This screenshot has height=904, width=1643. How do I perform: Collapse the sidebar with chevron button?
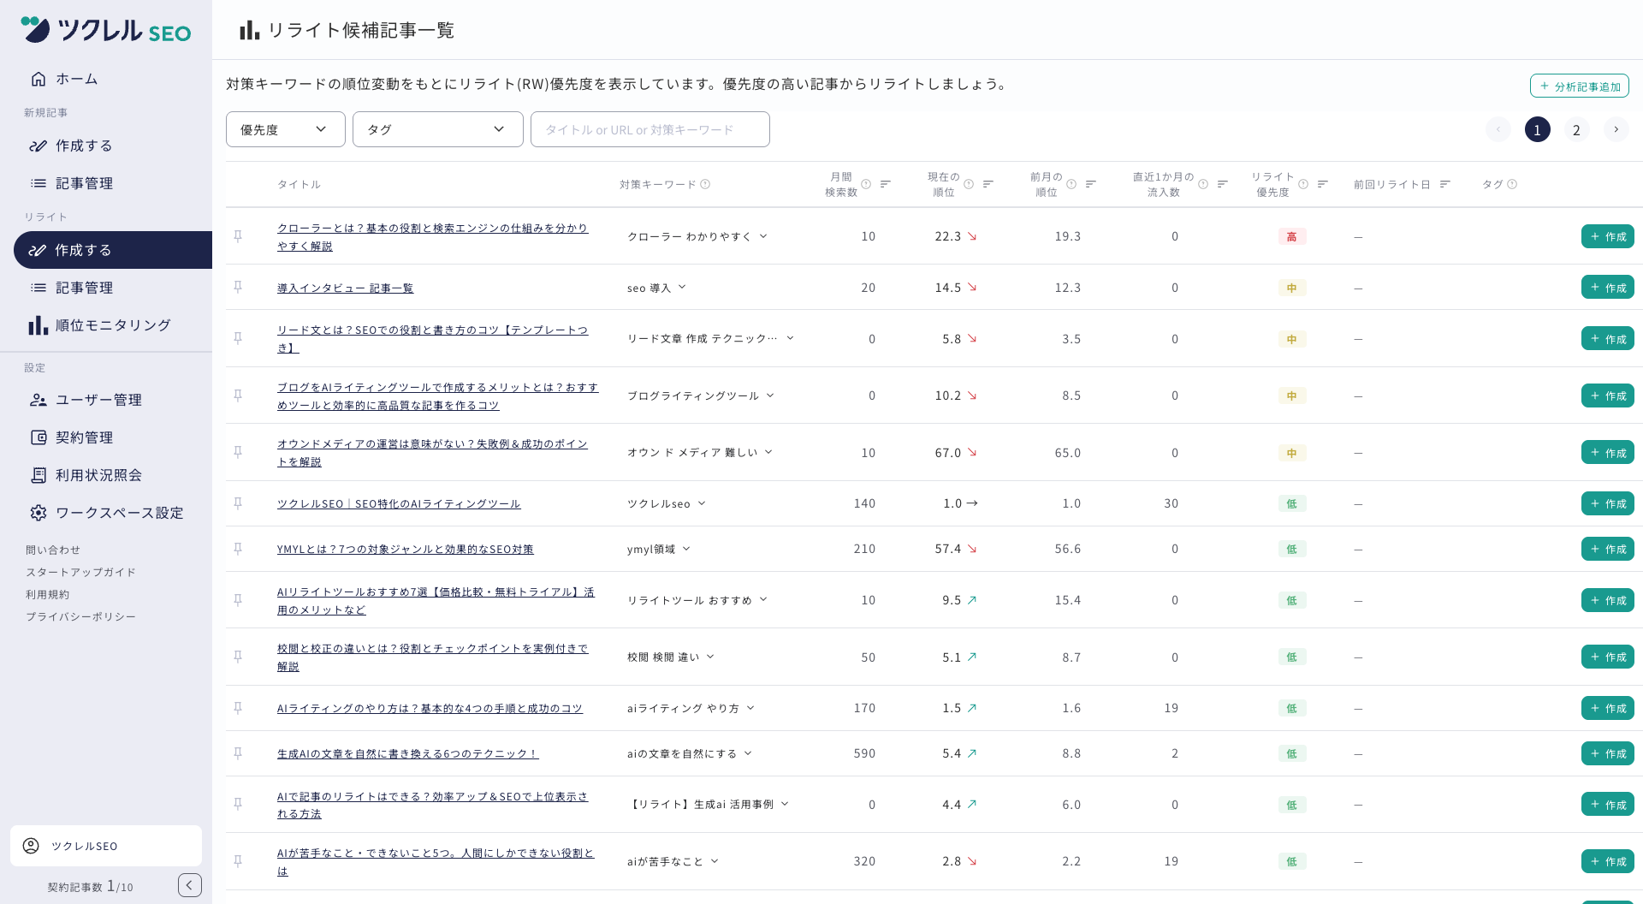[x=190, y=885]
